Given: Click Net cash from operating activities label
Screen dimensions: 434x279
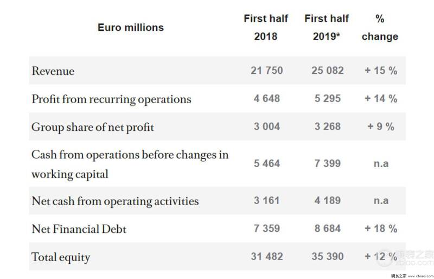Looking at the screenshot, I should tap(115, 201).
